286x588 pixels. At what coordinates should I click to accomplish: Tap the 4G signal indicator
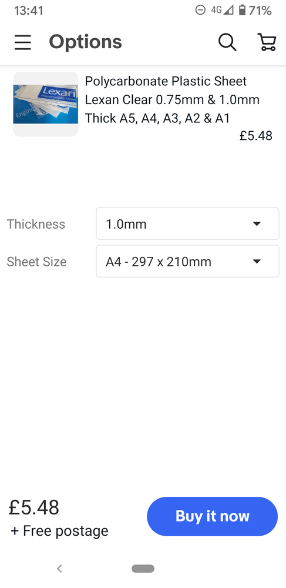222,10
